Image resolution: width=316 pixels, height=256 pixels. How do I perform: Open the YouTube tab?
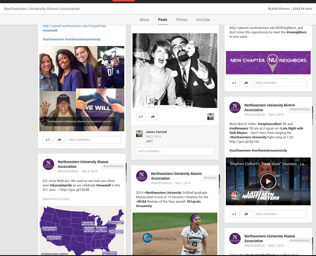point(203,19)
